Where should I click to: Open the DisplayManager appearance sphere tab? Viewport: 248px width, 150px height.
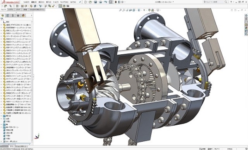click(x=23, y=15)
